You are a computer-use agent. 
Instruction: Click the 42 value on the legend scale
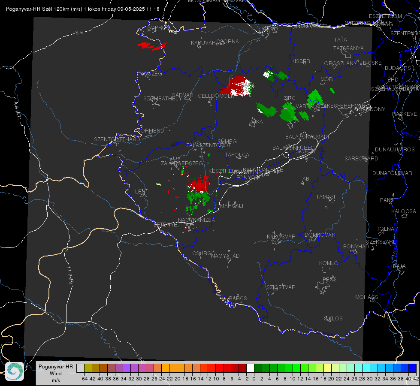(x=416, y=379)
